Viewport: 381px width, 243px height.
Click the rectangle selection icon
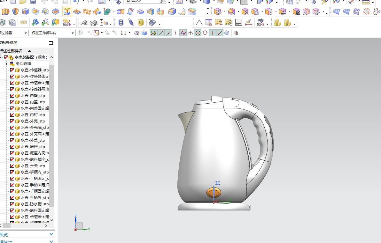(x=124, y=33)
